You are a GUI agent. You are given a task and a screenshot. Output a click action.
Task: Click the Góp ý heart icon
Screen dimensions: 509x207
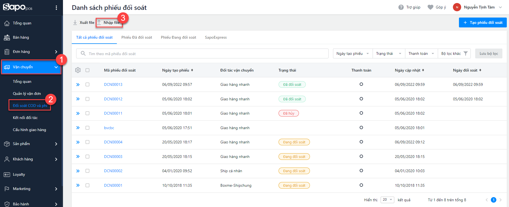click(430, 7)
